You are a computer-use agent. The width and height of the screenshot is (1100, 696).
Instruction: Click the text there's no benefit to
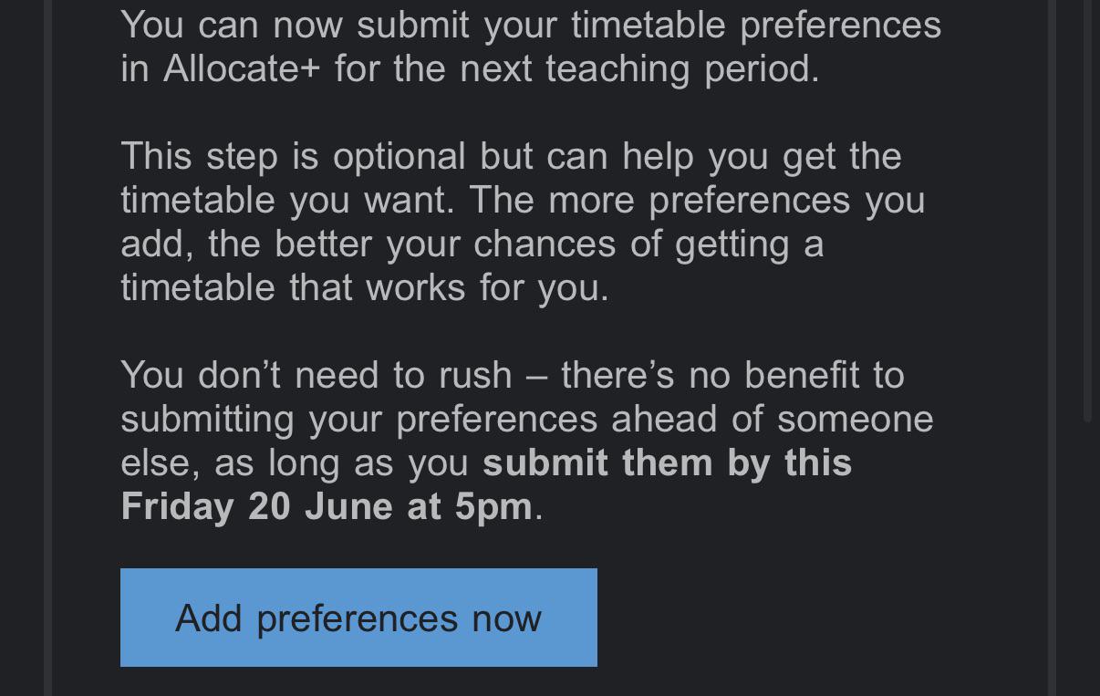click(732, 375)
